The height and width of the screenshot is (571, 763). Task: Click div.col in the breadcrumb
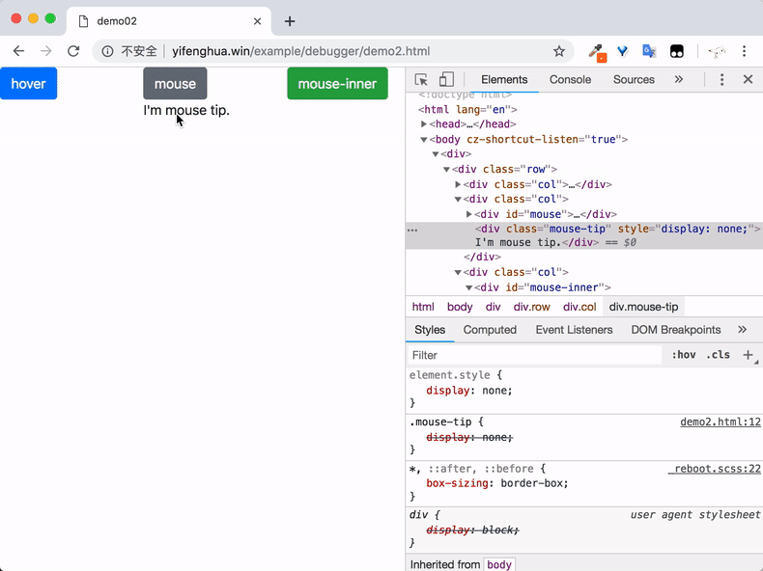click(x=579, y=307)
